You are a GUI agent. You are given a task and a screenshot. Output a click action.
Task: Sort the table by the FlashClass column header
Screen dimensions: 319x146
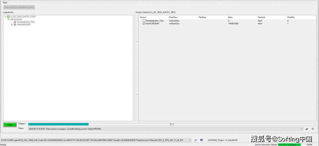[183, 17]
